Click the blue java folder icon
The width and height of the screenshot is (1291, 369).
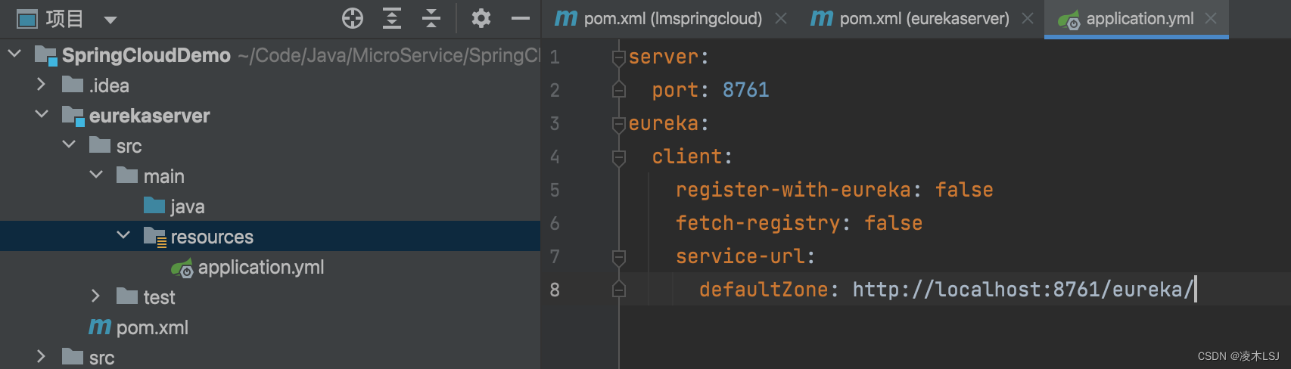click(x=154, y=206)
